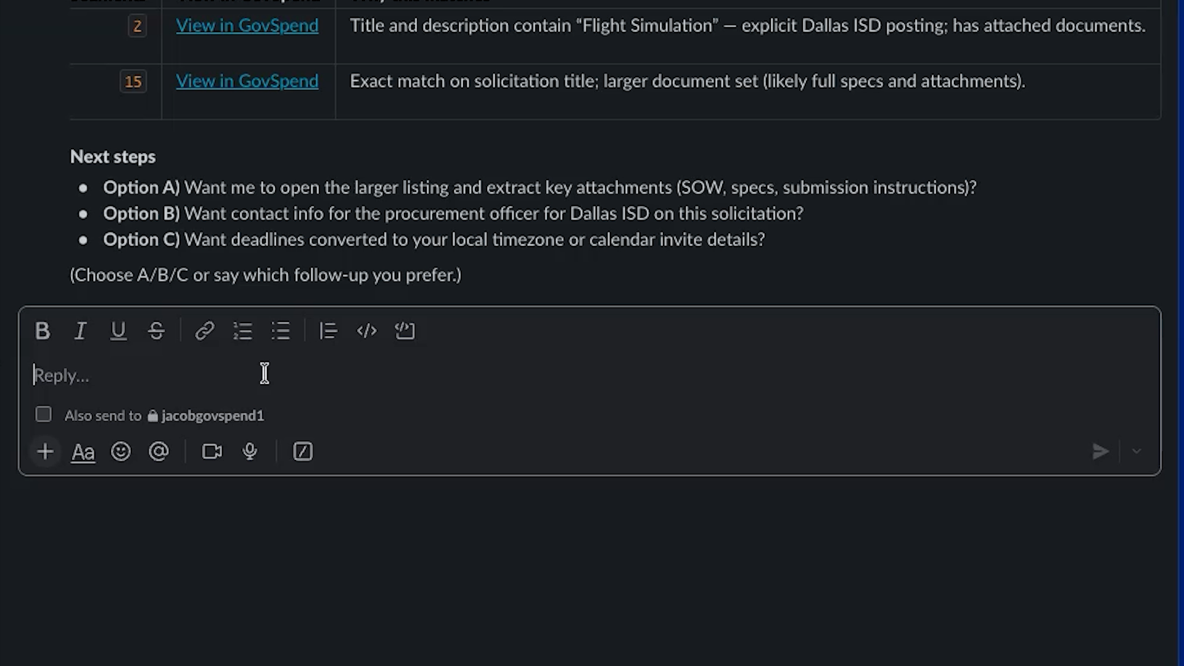
Task: Insert a code block
Action: tap(405, 331)
